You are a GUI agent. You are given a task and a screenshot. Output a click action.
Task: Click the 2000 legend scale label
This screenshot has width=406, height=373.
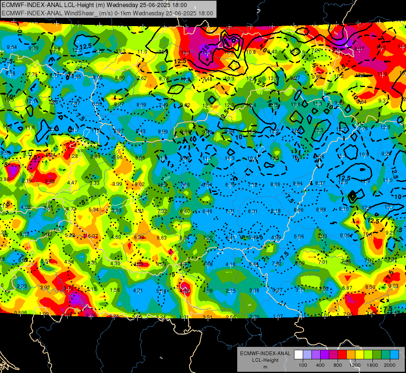pyautogui.click(x=390, y=365)
